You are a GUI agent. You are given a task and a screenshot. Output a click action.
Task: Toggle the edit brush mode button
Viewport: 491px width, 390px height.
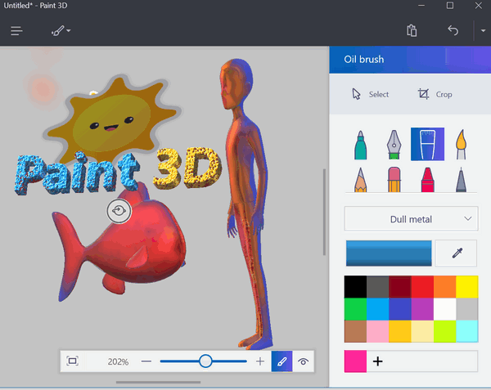282,361
